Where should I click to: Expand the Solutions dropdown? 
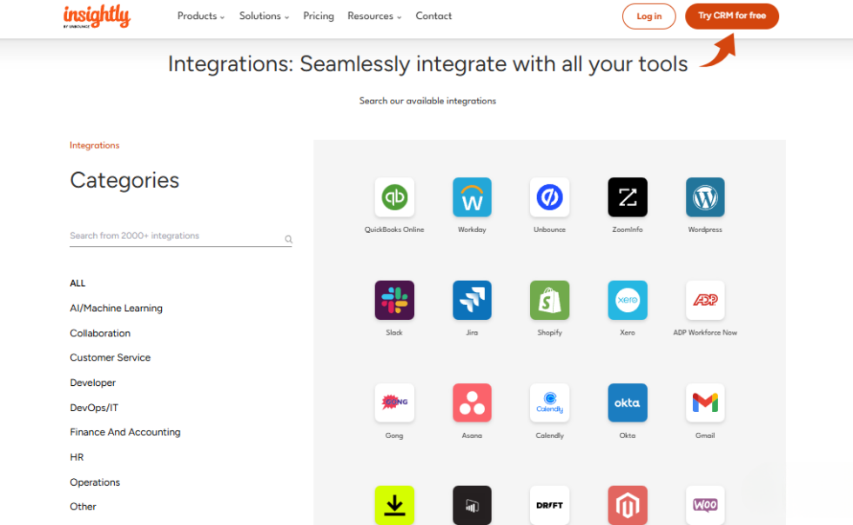(x=264, y=16)
